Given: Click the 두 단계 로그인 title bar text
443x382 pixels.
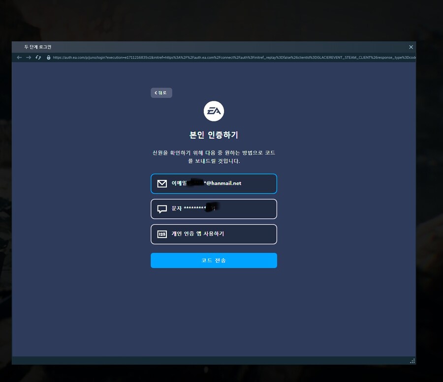Looking at the screenshot, I should click(x=38, y=47).
